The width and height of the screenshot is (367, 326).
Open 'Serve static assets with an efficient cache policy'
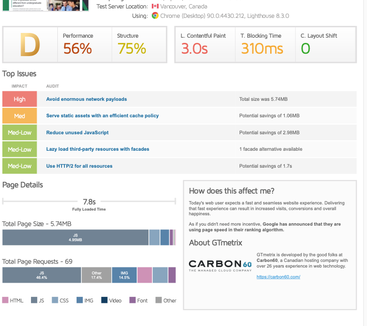[x=102, y=115]
